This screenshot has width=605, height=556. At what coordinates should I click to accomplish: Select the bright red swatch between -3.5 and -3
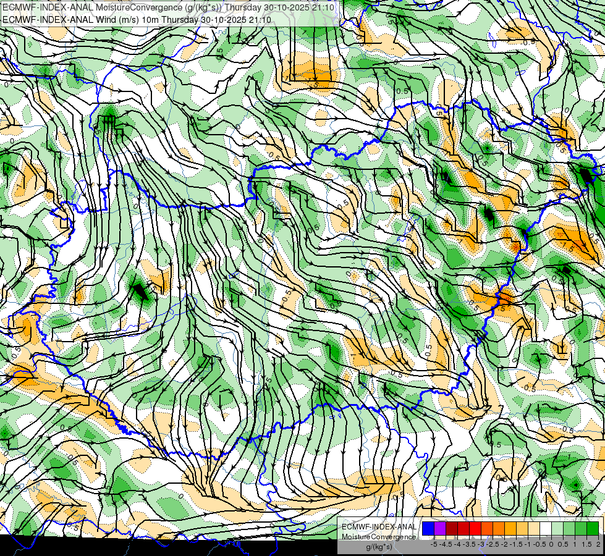click(x=475, y=529)
